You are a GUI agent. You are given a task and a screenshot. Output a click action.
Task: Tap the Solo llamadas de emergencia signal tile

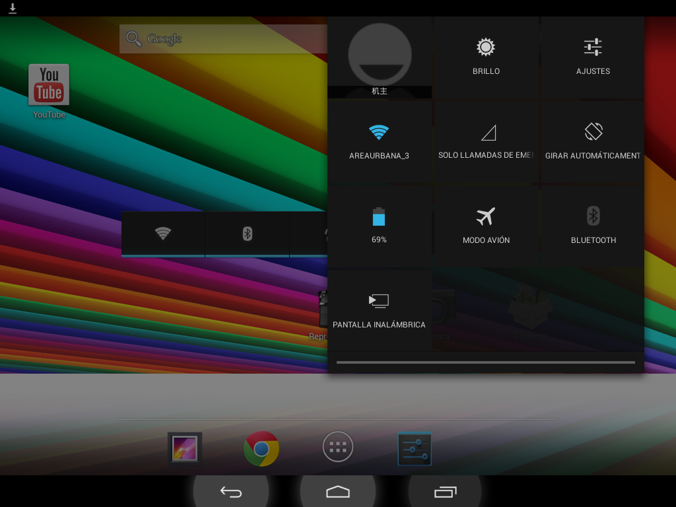click(486, 141)
